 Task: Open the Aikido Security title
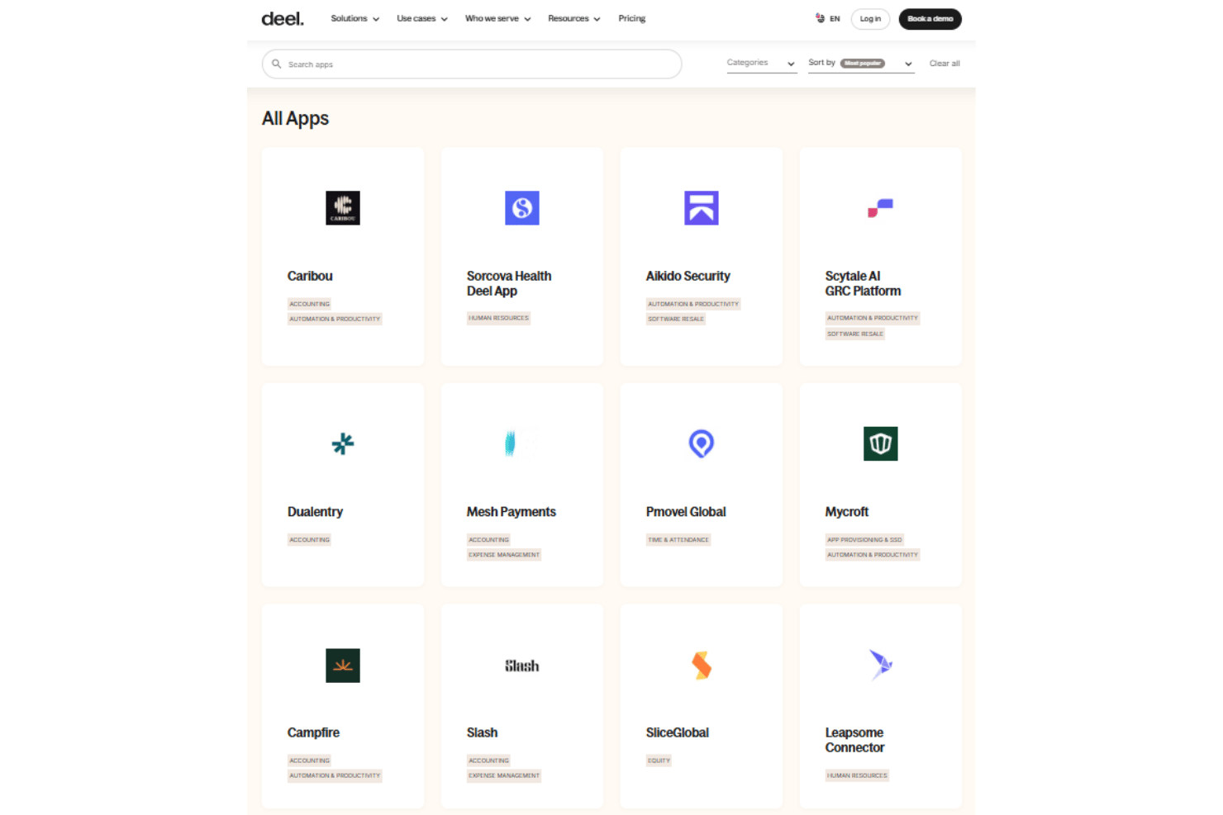(x=688, y=276)
